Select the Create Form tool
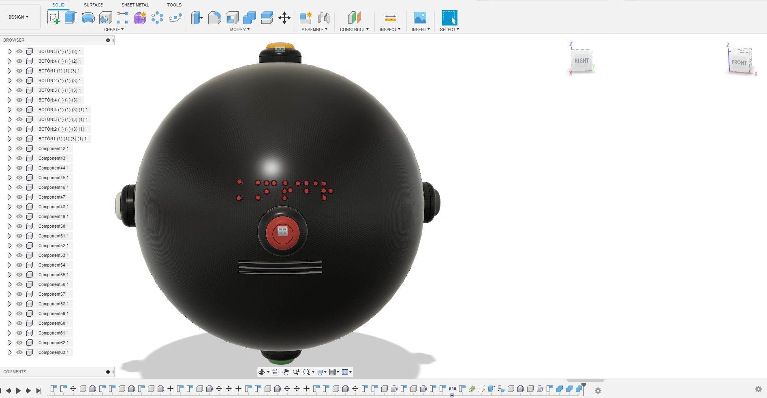Image resolution: width=767 pixels, height=398 pixels. coord(140,18)
